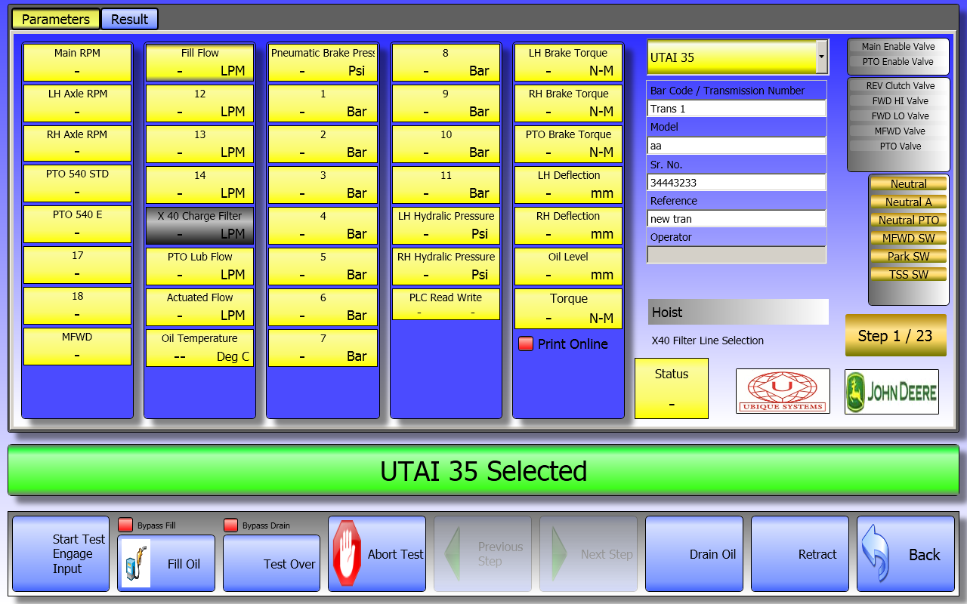Enable the Bypass Fill checkbox

click(x=125, y=525)
